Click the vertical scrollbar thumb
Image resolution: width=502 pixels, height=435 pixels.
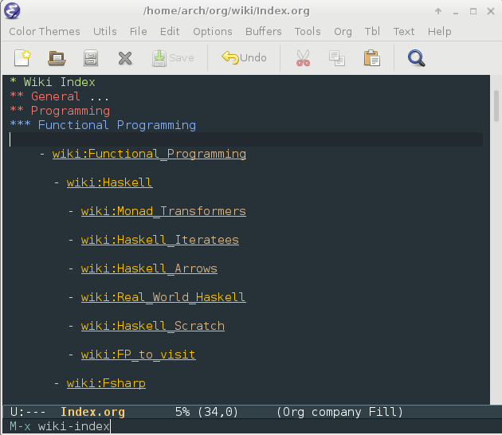coord(496,106)
